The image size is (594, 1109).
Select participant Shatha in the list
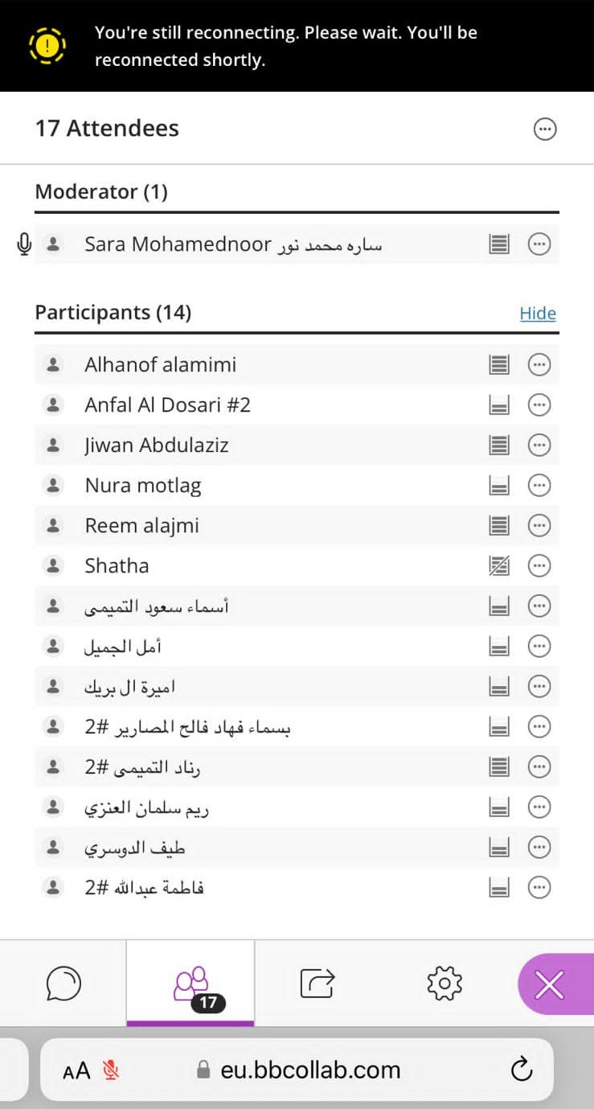click(117, 566)
